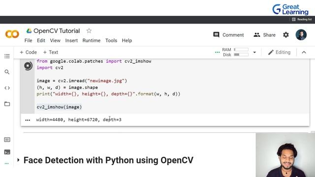Image resolution: width=315 pixels, height=177 pixels.
Task: Open the find and replace search icon
Action: (x=7, y=72)
